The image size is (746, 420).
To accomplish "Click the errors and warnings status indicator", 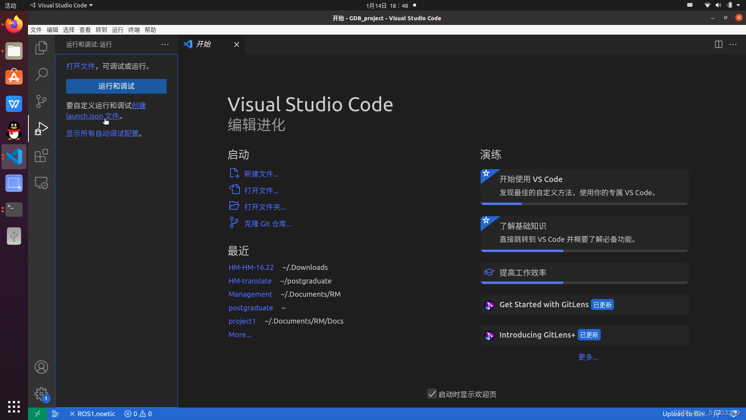I will 138,414.
